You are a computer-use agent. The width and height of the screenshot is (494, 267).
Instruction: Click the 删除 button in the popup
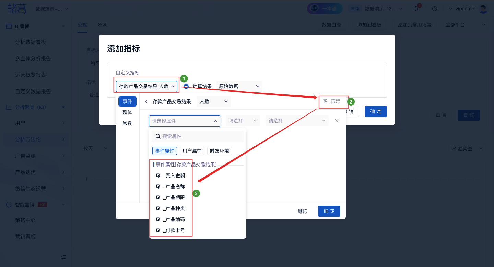click(x=303, y=211)
